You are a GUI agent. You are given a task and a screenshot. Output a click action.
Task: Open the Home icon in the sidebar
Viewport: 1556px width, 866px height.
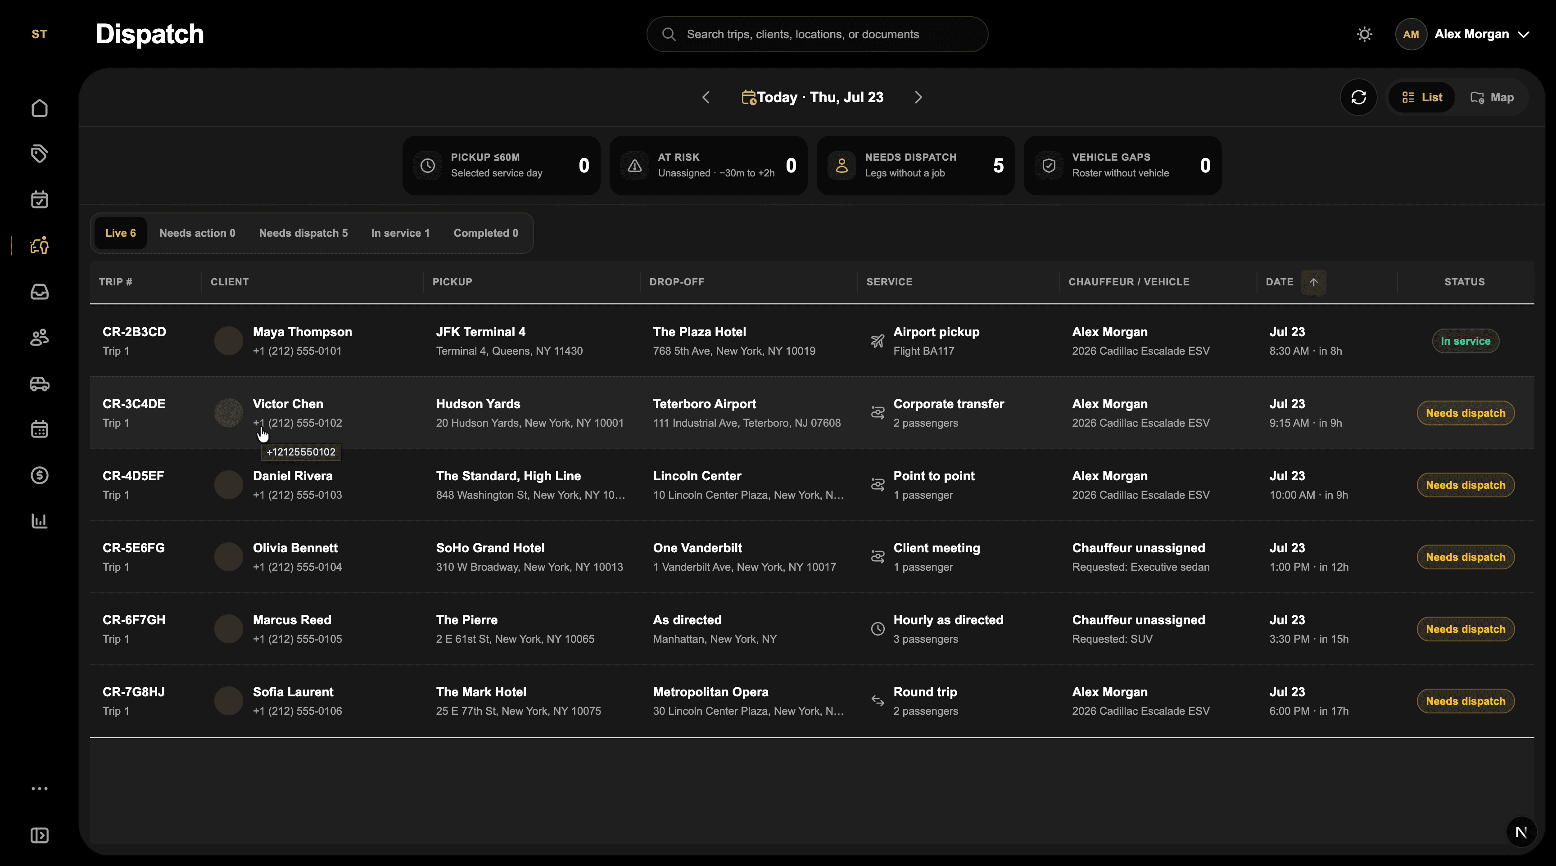(39, 108)
